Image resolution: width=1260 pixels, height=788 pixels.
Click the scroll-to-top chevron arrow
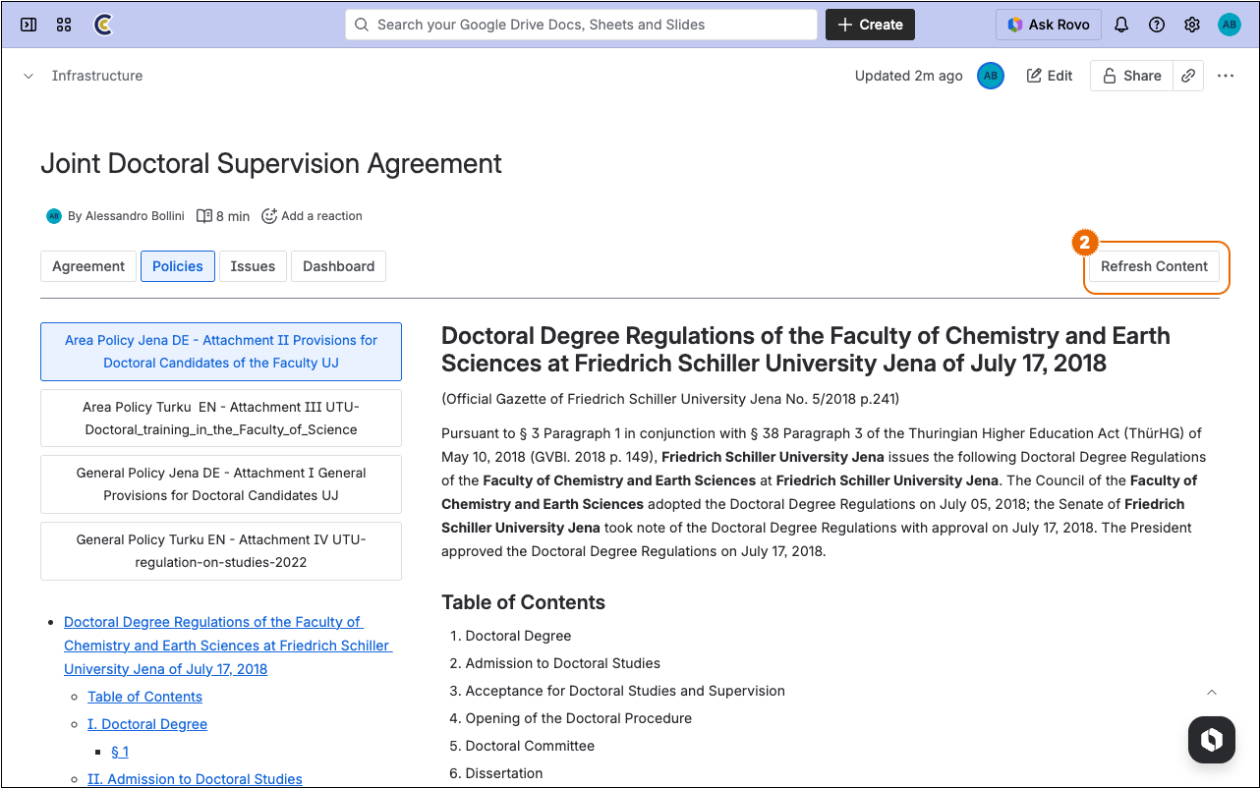(1212, 693)
